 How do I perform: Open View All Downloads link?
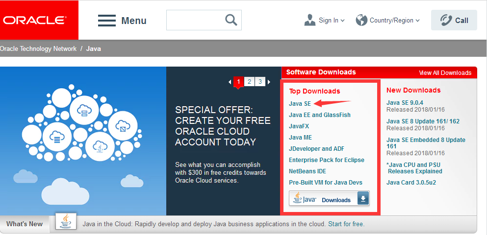(445, 73)
